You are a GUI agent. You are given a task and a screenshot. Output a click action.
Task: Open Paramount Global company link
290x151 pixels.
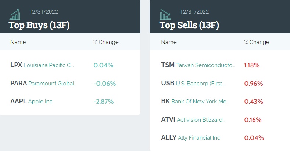click(51, 83)
